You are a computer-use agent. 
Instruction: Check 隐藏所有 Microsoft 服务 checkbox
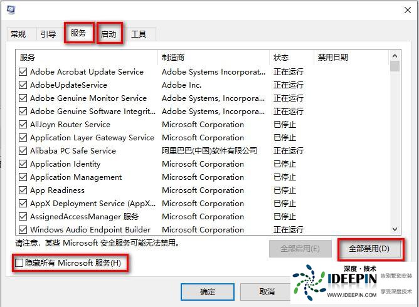(19, 263)
